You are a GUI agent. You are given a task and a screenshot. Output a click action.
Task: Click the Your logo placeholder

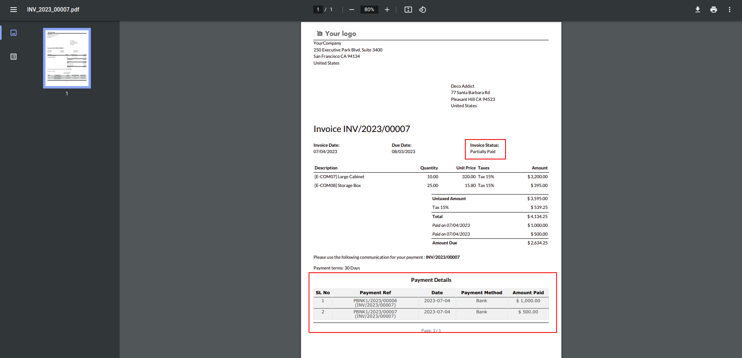tap(336, 34)
